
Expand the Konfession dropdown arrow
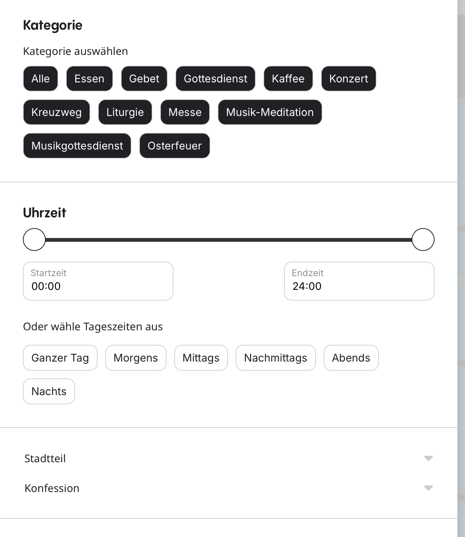(x=428, y=488)
